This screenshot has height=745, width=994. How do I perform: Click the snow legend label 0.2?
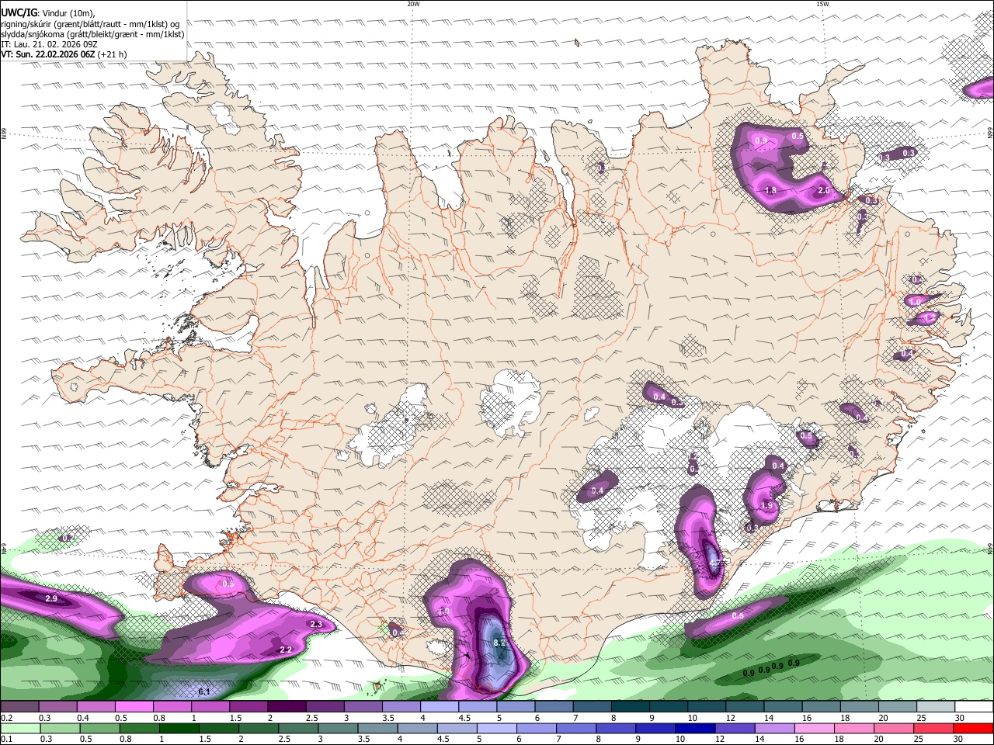click(6, 718)
